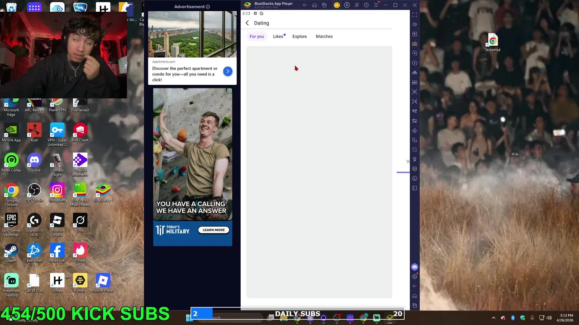Open taskbar volume control

pos(550,318)
